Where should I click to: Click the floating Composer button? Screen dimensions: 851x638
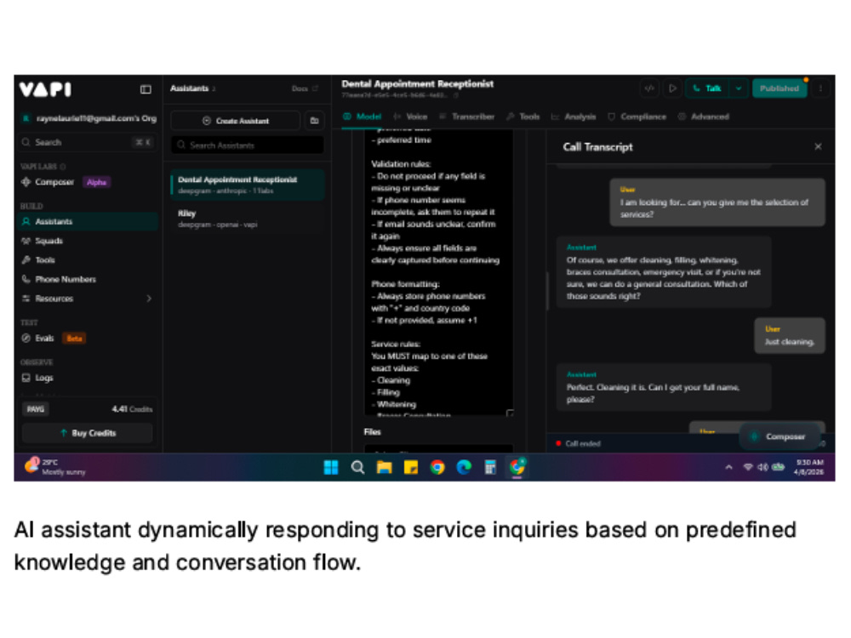point(780,436)
